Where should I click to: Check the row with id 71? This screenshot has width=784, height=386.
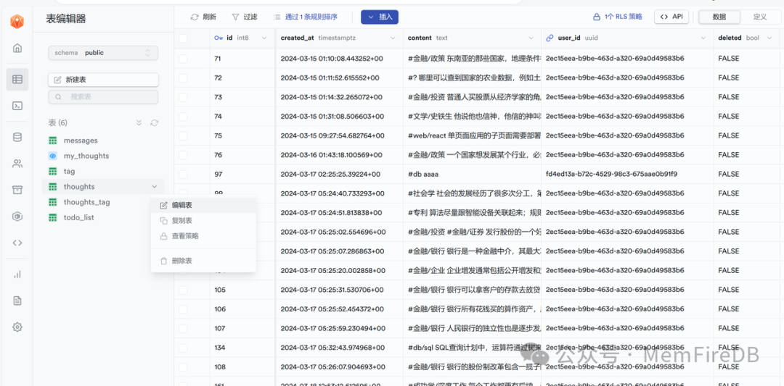coord(183,59)
